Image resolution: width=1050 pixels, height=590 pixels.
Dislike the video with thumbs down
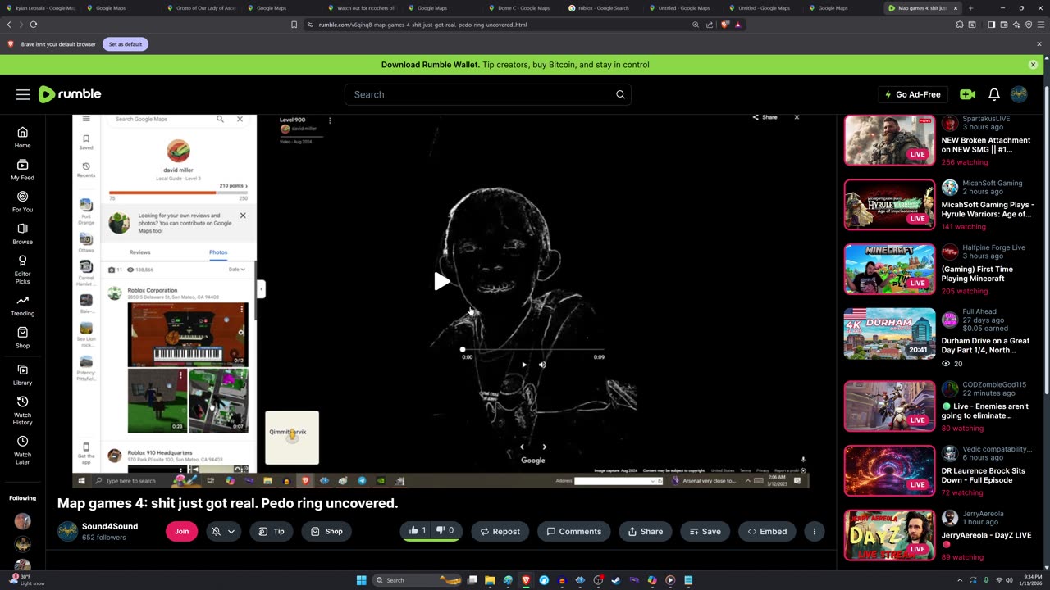[446, 531]
